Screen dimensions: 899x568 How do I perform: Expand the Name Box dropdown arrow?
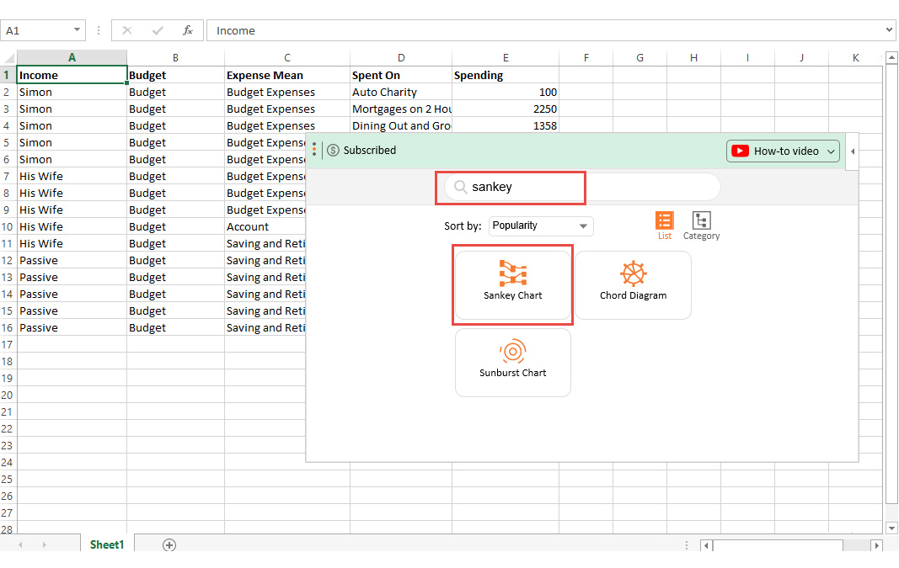click(x=77, y=29)
